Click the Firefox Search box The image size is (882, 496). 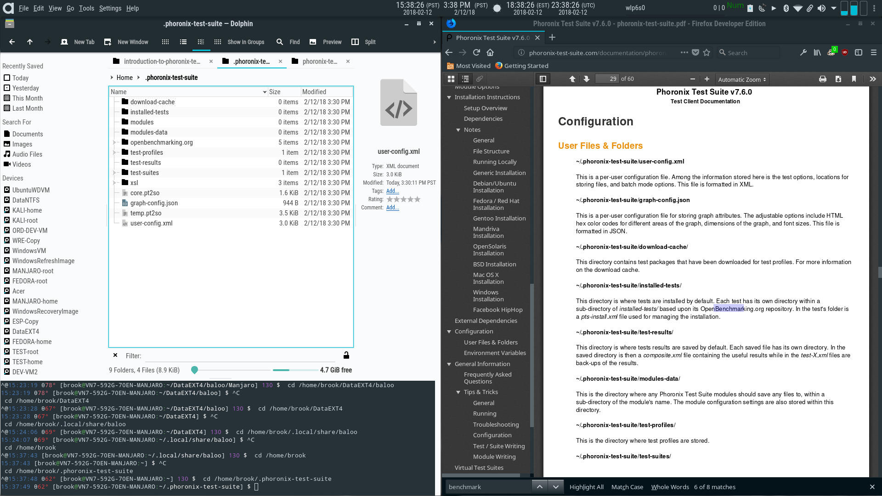coord(748,52)
